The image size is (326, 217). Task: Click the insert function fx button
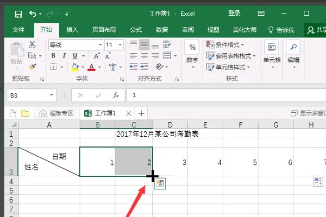(x=116, y=95)
